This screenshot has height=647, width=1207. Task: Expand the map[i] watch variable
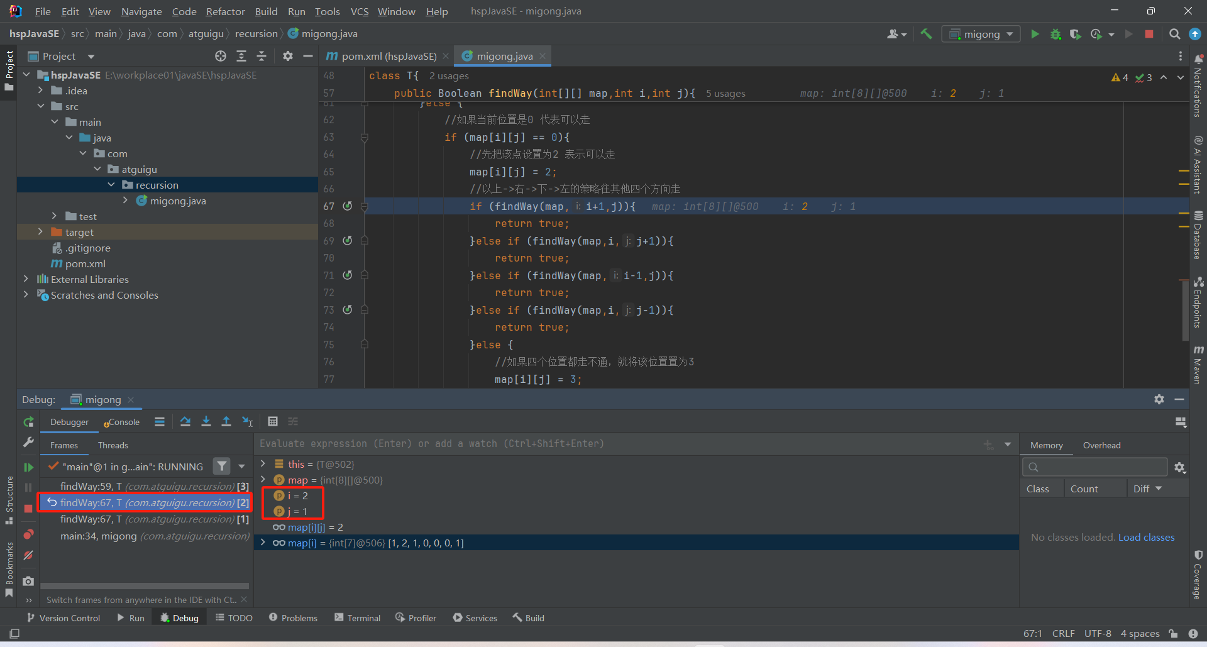coord(263,543)
